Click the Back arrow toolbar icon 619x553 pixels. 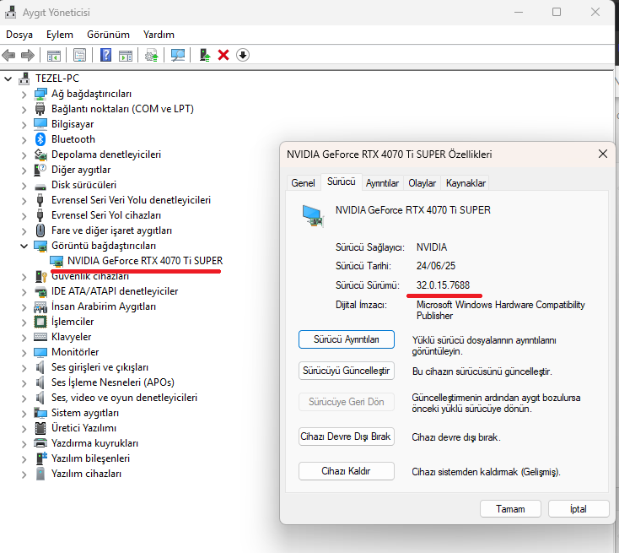click(8, 56)
